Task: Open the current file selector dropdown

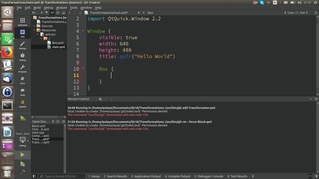Action: tap(139, 12)
